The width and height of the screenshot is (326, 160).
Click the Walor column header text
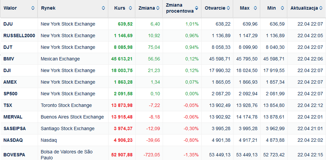10,8
